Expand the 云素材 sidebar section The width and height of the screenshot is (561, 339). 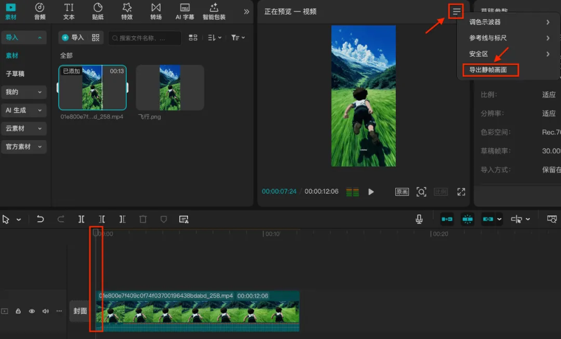pos(23,128)
